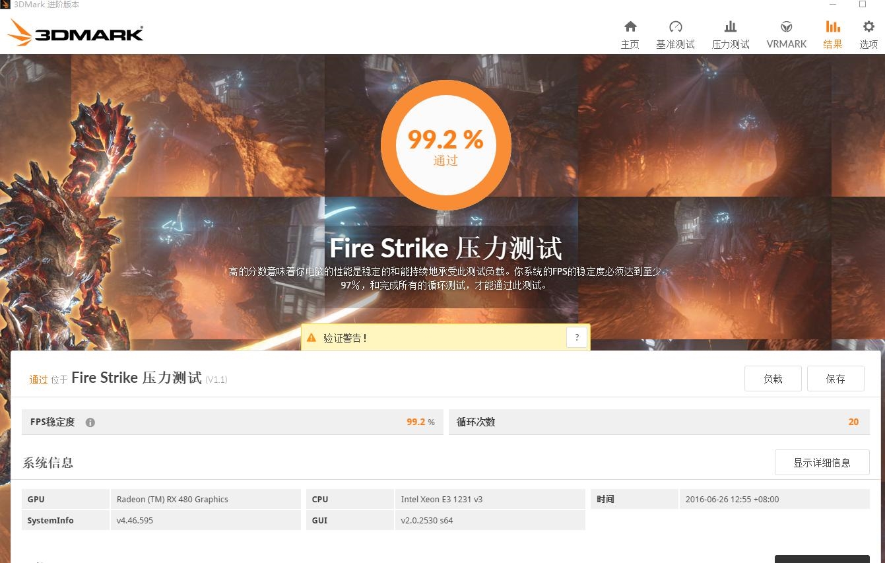
Task: Click the Fire Strike 压力测试 hero title
Action: [x=446, y=249]
